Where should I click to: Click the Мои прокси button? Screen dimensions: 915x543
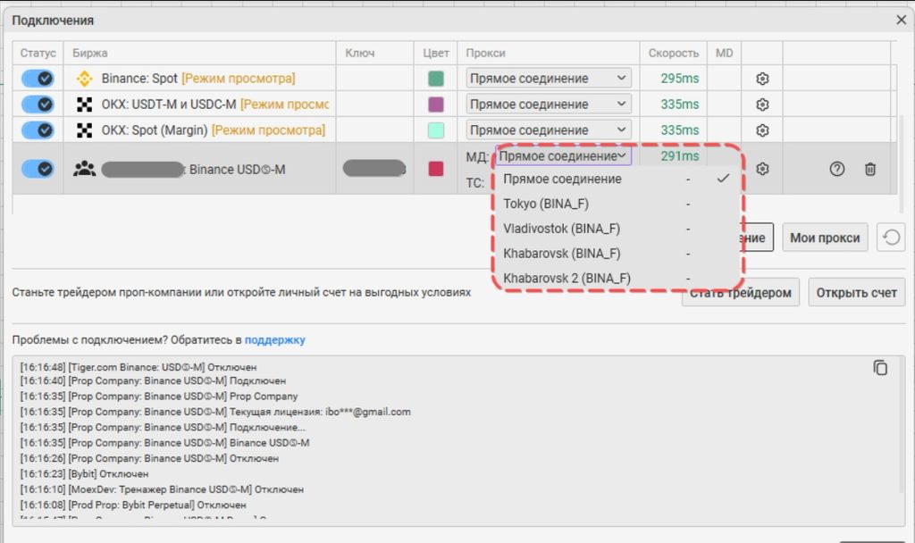tap(825, 238)
